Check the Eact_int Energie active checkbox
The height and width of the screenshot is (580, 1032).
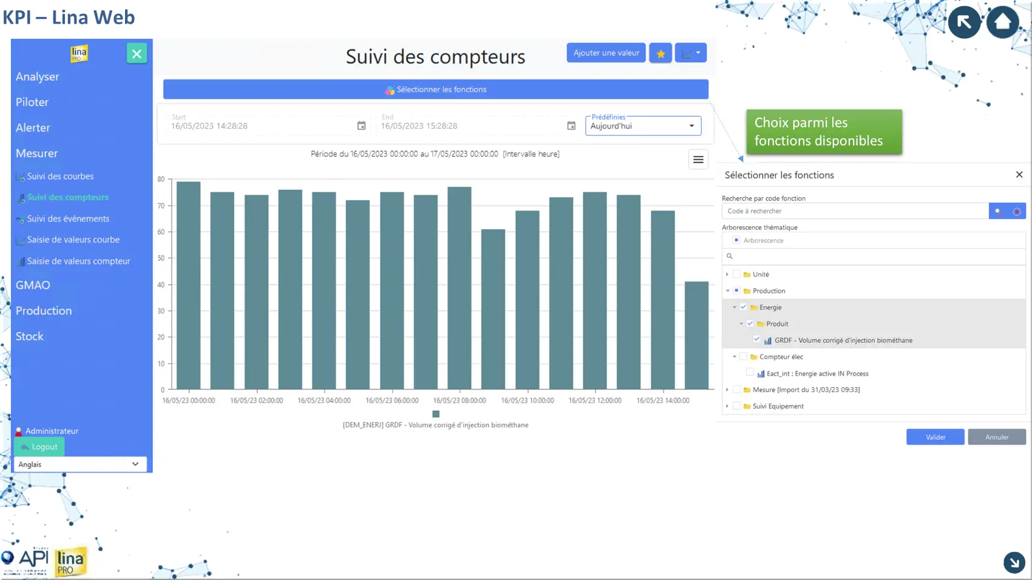pos(750,373)
